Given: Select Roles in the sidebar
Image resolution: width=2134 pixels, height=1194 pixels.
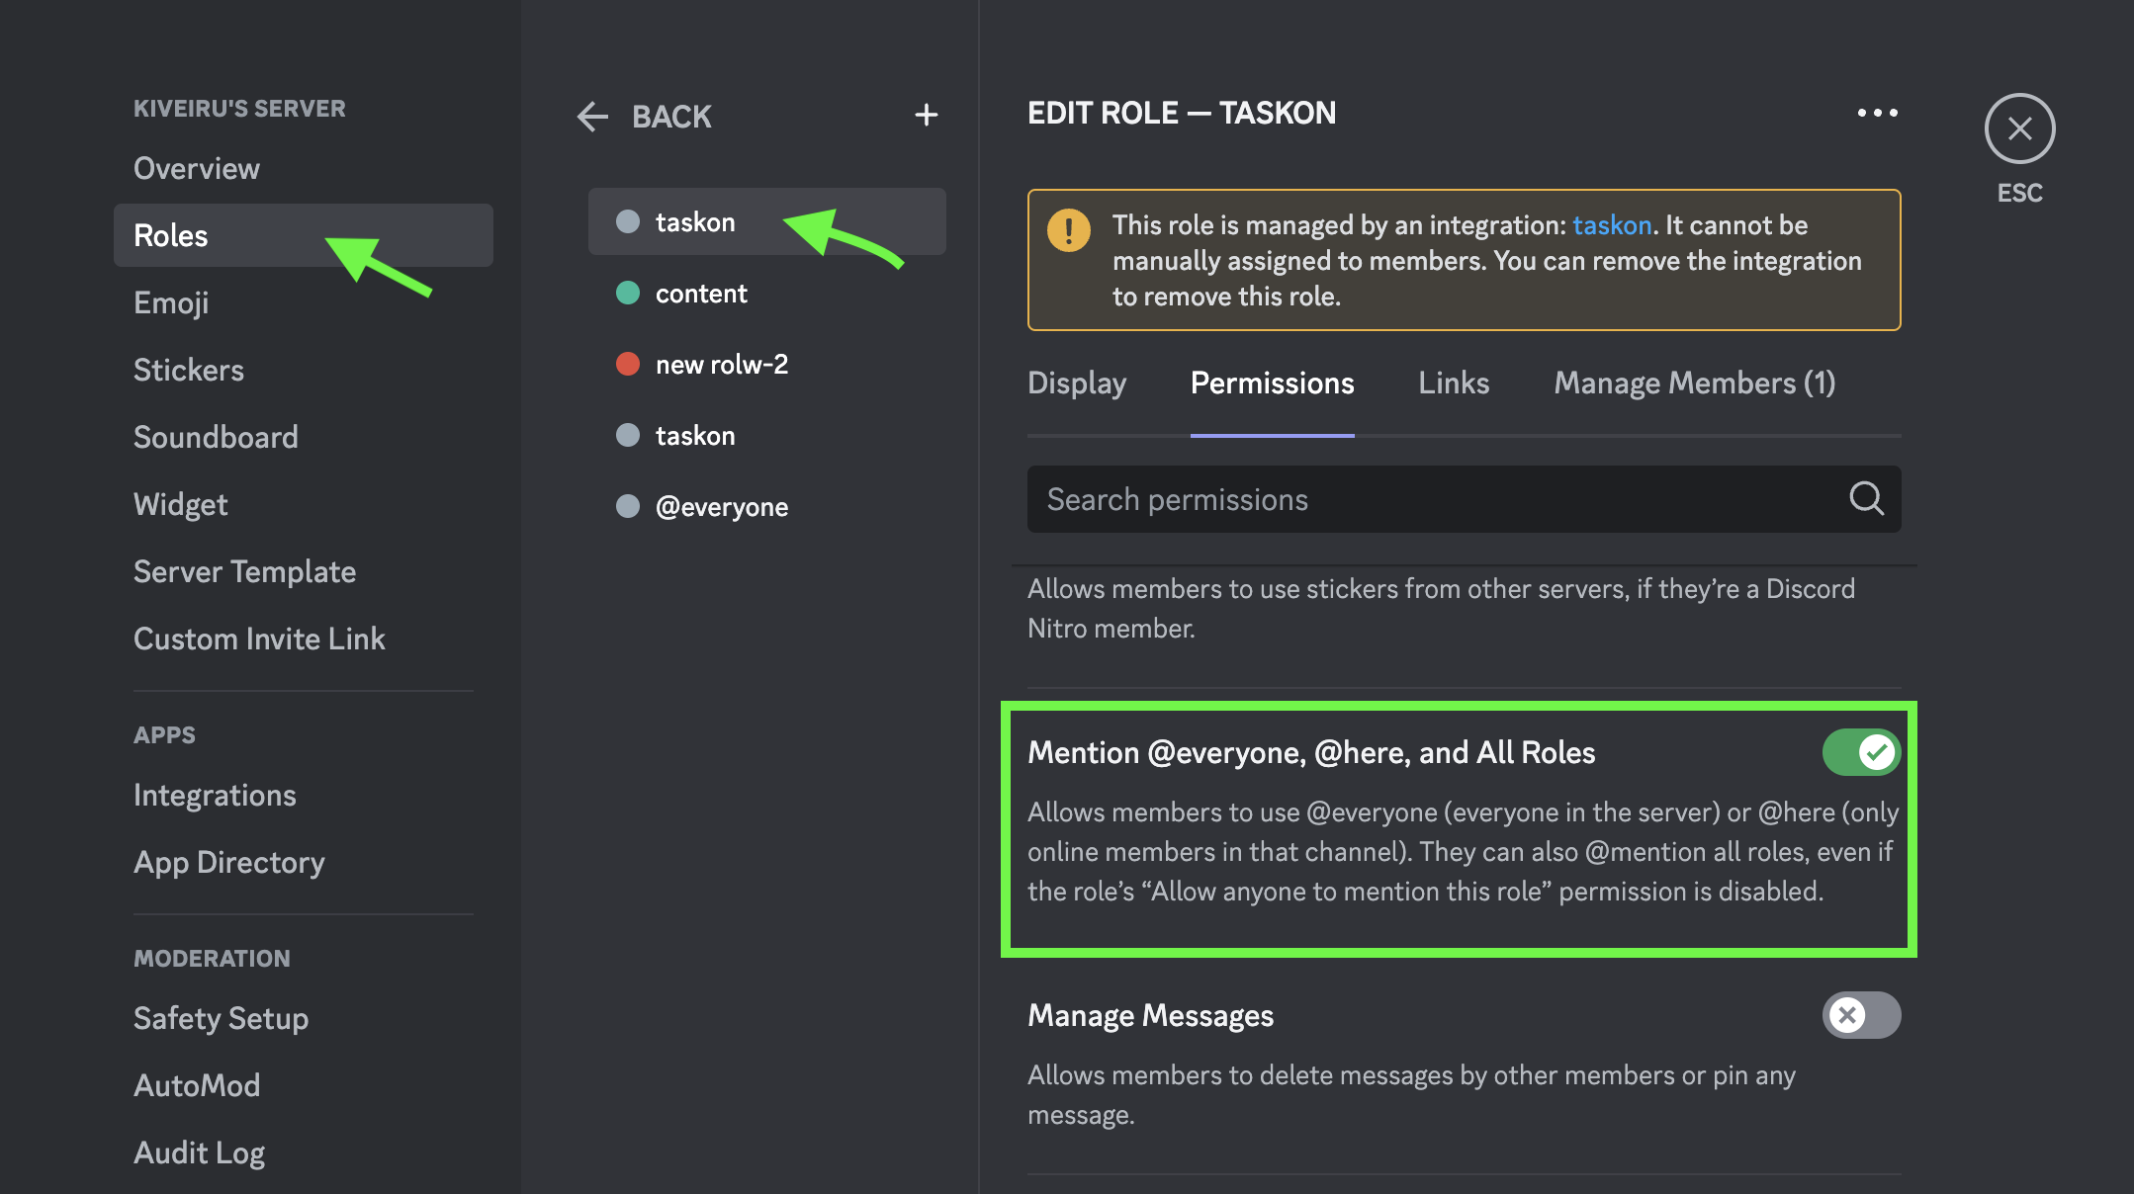Looking at the screenshot, I should [x=304, y=235].
